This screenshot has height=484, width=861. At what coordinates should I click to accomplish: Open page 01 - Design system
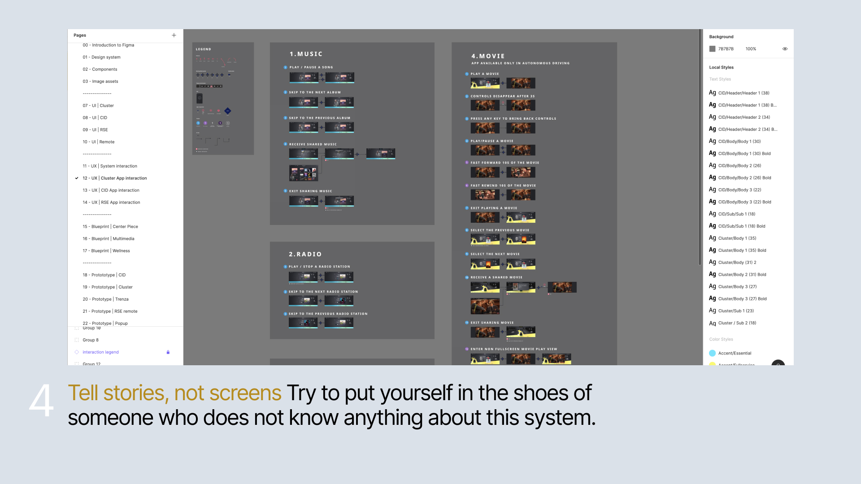(x=101, y=57)
